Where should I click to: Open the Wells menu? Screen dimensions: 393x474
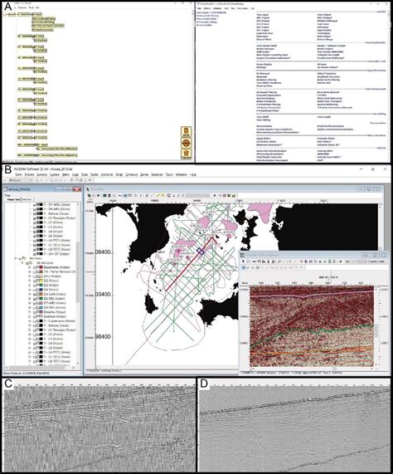coord(65,174)
